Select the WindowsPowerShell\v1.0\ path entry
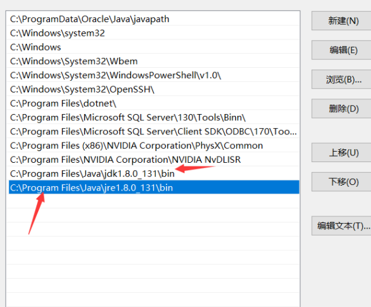 click(x=154, y=75)
